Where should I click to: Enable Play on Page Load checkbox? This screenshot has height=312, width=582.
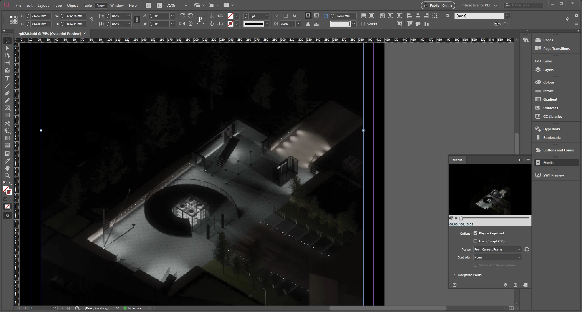pyautogui.click(x=475, y=233)
